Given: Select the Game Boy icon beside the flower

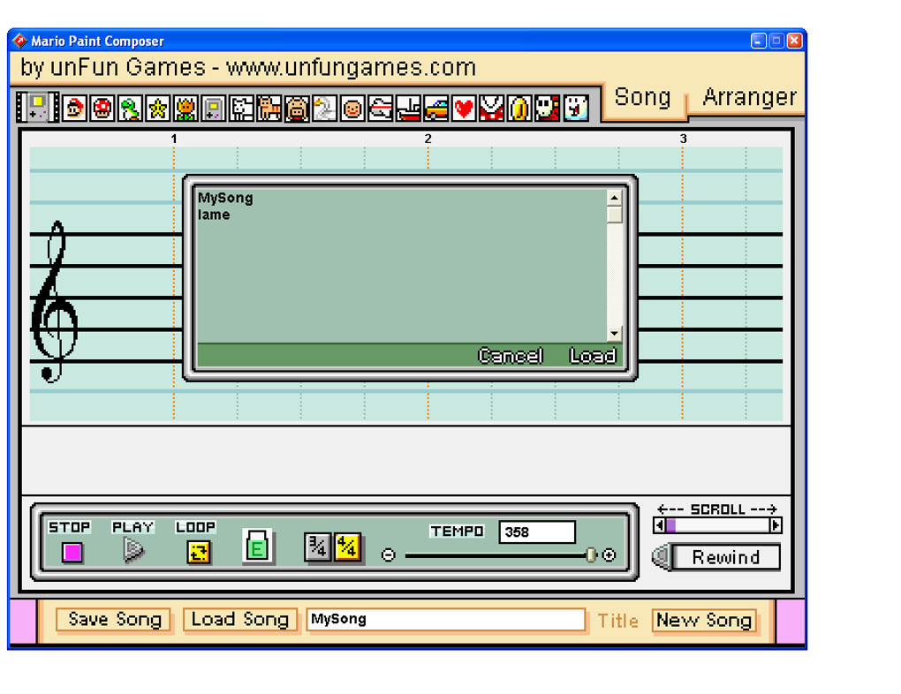Looking at the screenshot, I should pyautogui.click(x=213, y=108).
